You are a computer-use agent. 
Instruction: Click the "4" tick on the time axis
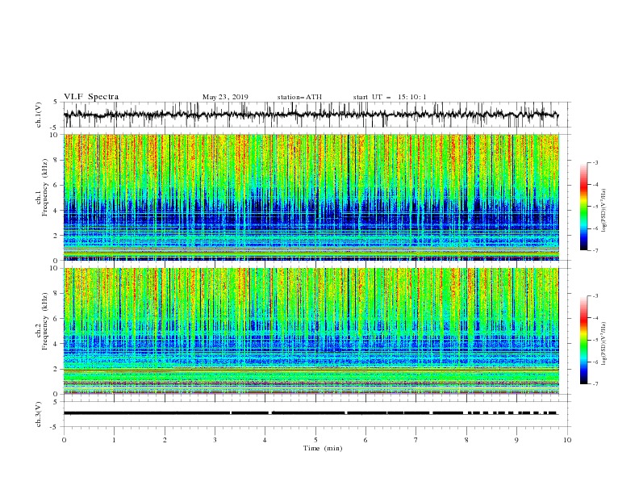pos(265,440)
